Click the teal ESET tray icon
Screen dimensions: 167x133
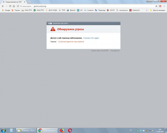[x=141, y=131]
